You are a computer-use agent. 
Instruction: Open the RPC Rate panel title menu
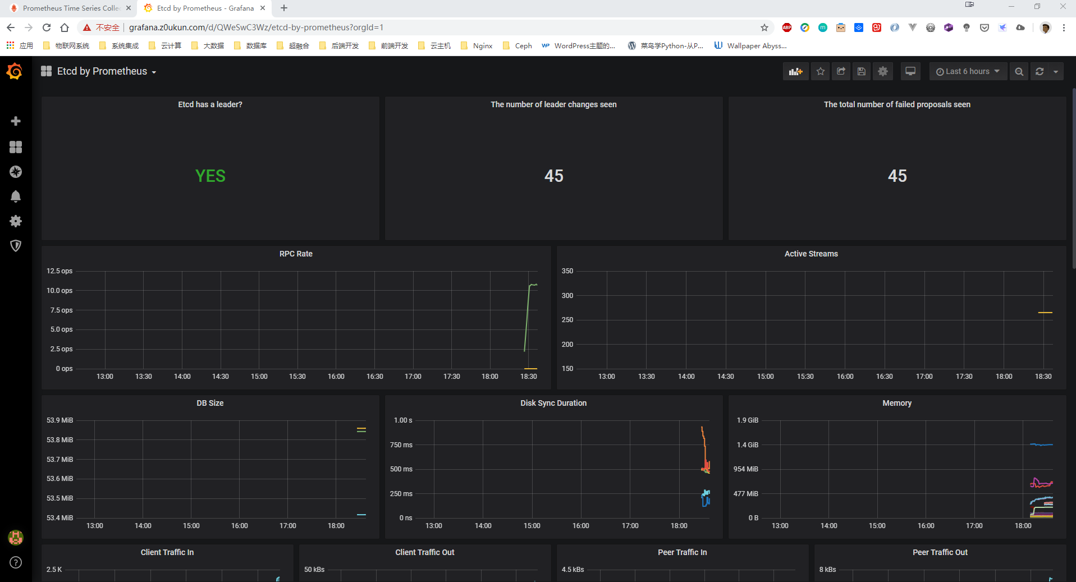296,254
